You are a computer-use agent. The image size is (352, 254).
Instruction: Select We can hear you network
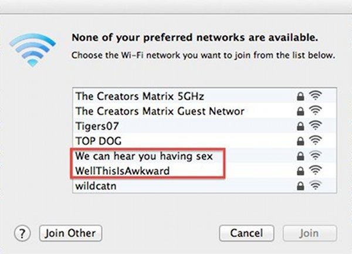pyautogui.click(x=205, y=155)
